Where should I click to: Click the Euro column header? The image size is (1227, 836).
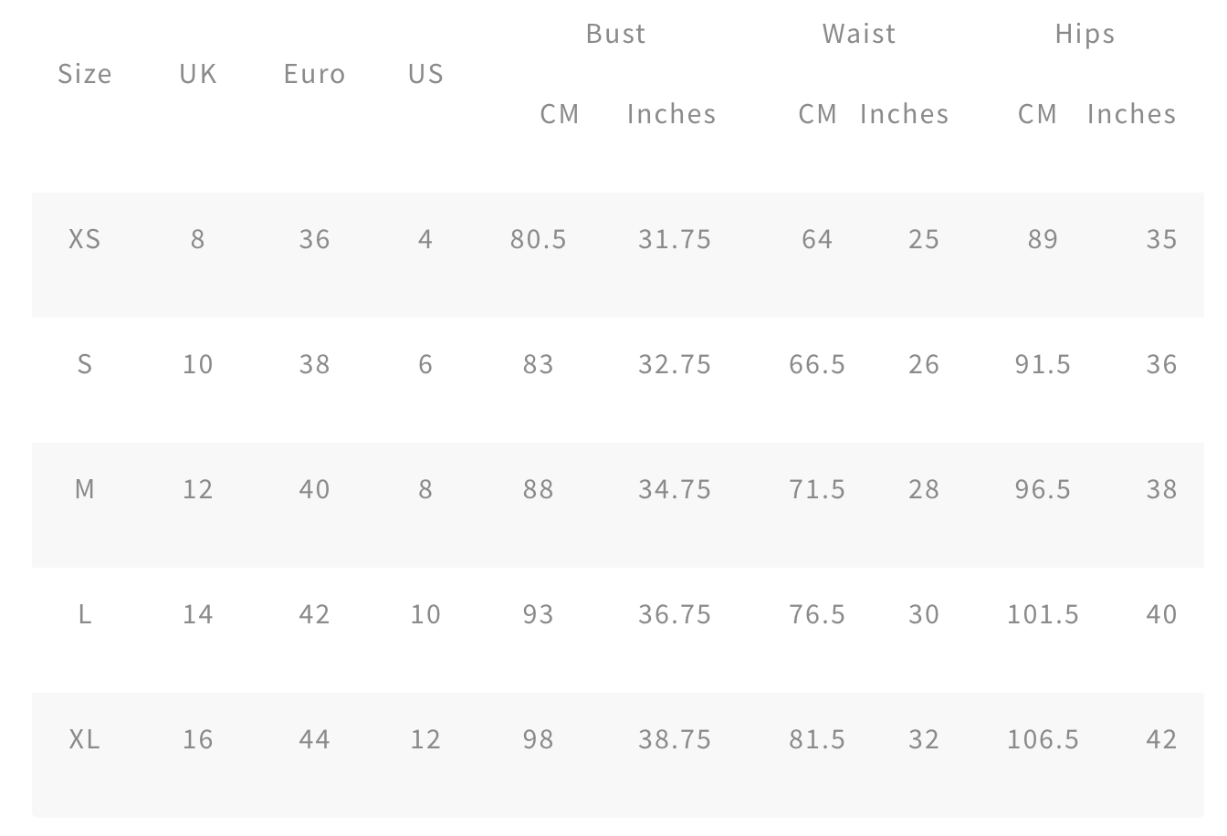315,74
